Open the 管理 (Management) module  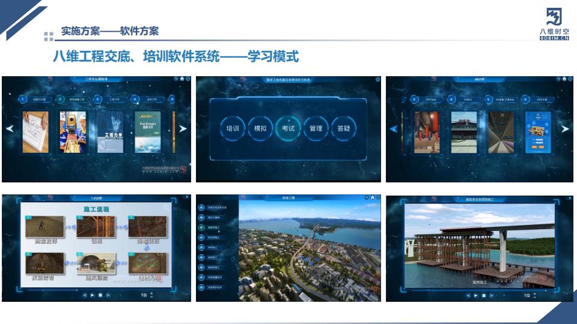pyautogui.click(x=316, y=128)
